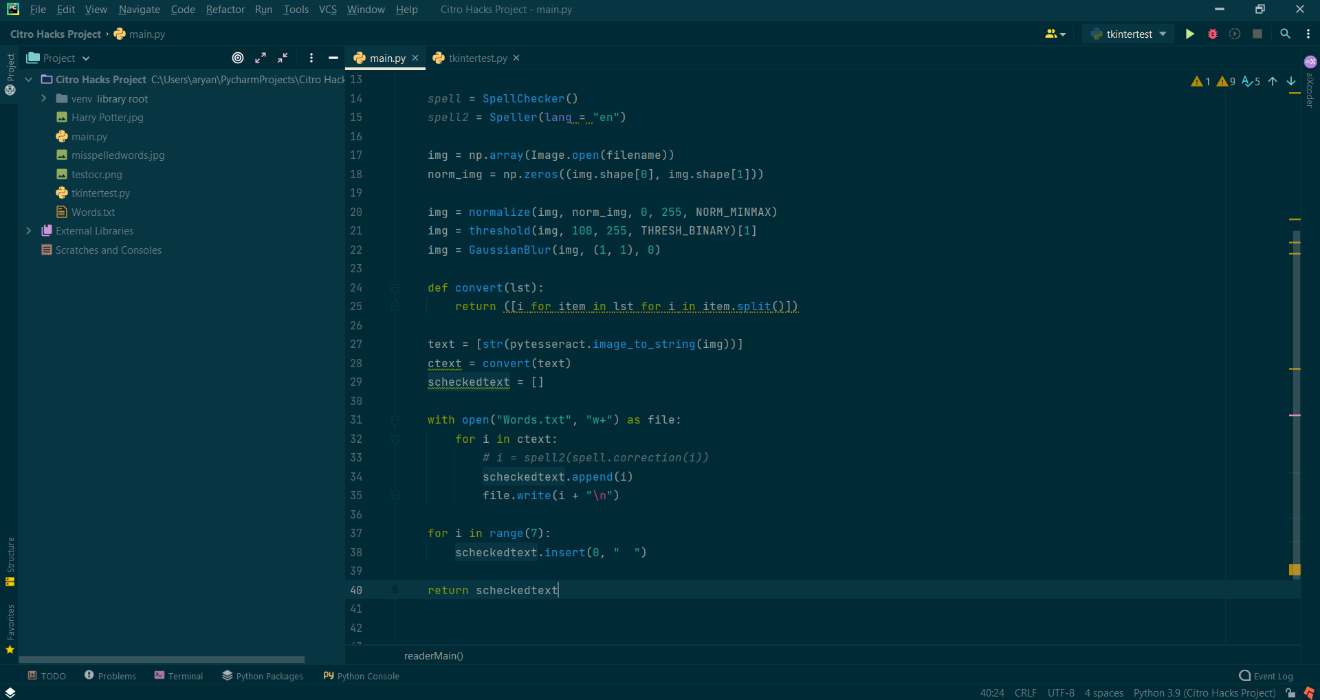Close the tkintertest.py editor tab
The height and width of the screenshot is (700, 1320).
tap(516, 58)
